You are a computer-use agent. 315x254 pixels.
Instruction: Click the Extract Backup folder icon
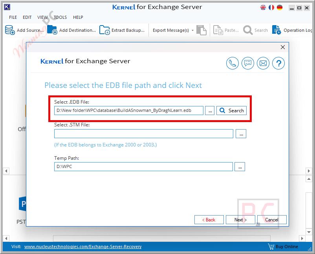point(104,30)
